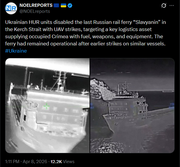
Task: Visit the @NOELreports handle
Action: coord(35,11)
